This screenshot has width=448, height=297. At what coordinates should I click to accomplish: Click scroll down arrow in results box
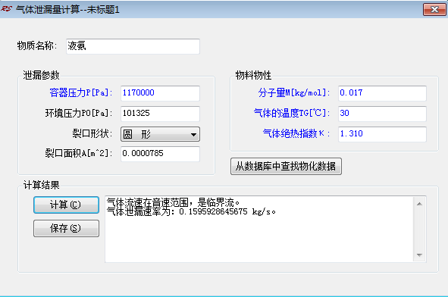click(419, 255)
